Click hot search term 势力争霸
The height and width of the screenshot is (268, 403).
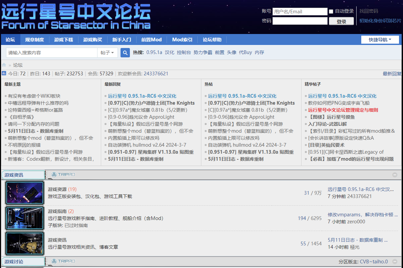(x=203, y=52)
